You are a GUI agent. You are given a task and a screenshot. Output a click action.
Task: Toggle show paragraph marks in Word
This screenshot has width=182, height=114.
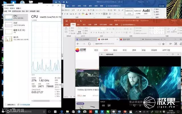tap(122, 10)
